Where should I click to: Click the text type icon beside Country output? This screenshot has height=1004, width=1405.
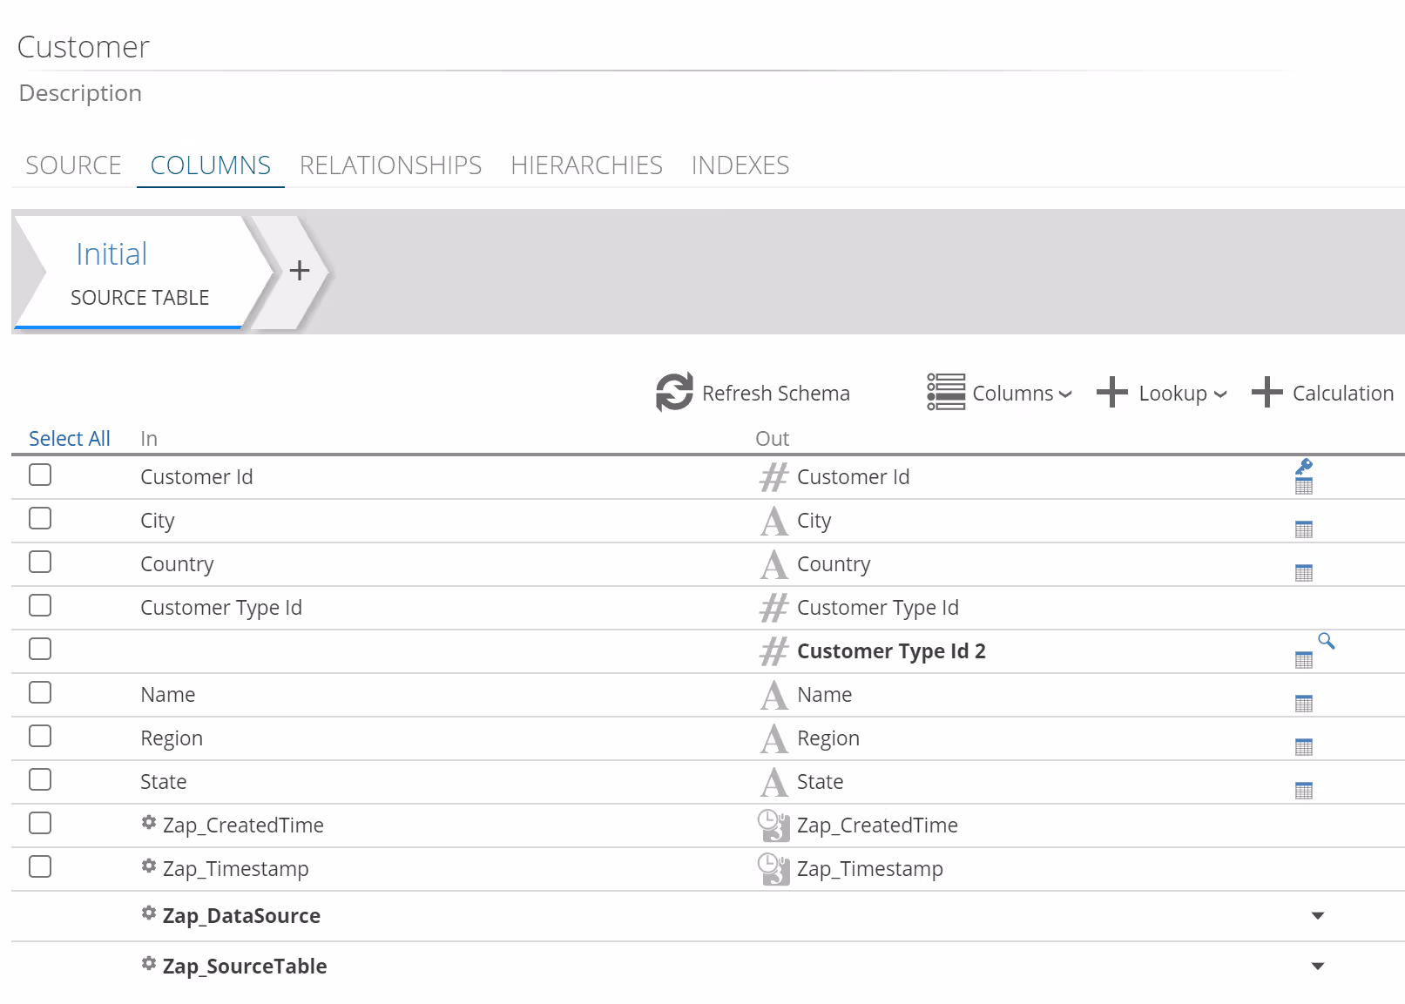click(773, 564)
